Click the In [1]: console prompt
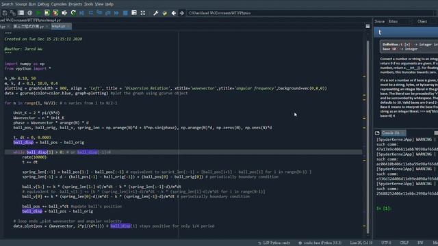The image size is (438, 246). pos(384,208)
